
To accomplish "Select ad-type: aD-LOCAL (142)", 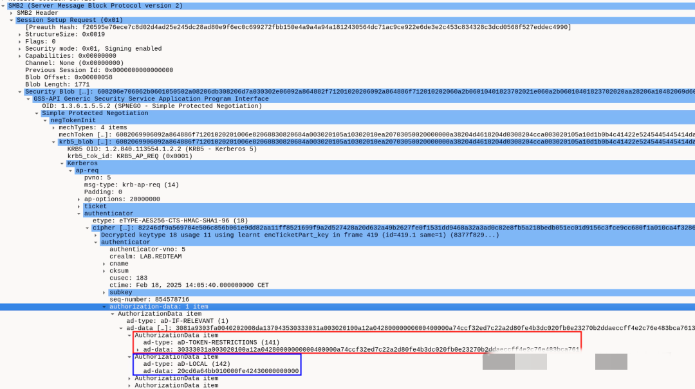I will click(187, 364).
